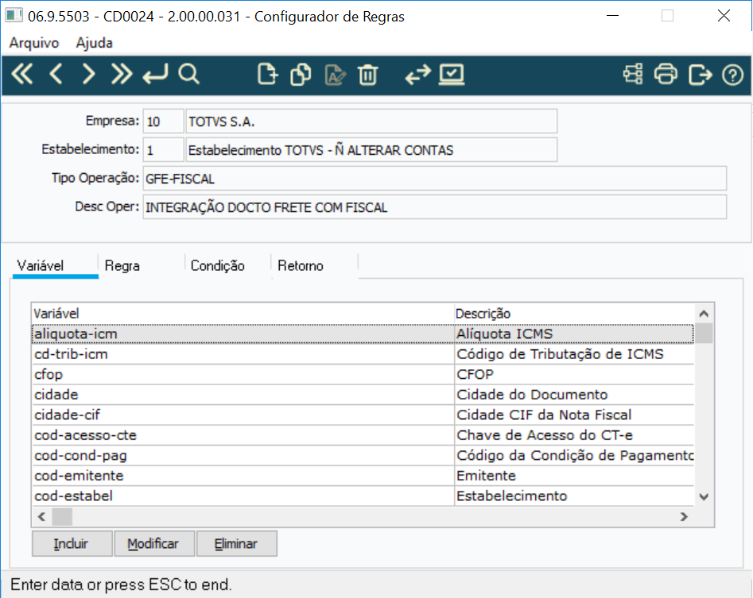The height and width of the screenshot is (598, 753).
Task: Click the Descrição column header
Action: coord(574,314)
